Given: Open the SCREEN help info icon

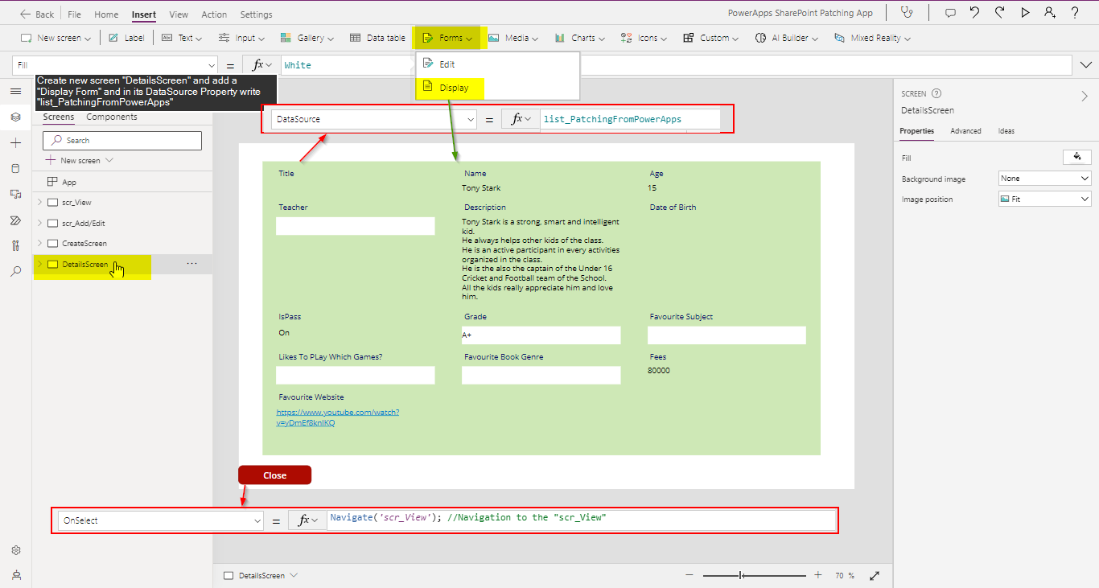Looking at the screenshot, I should pyautogui.click(x=936, y=93).
